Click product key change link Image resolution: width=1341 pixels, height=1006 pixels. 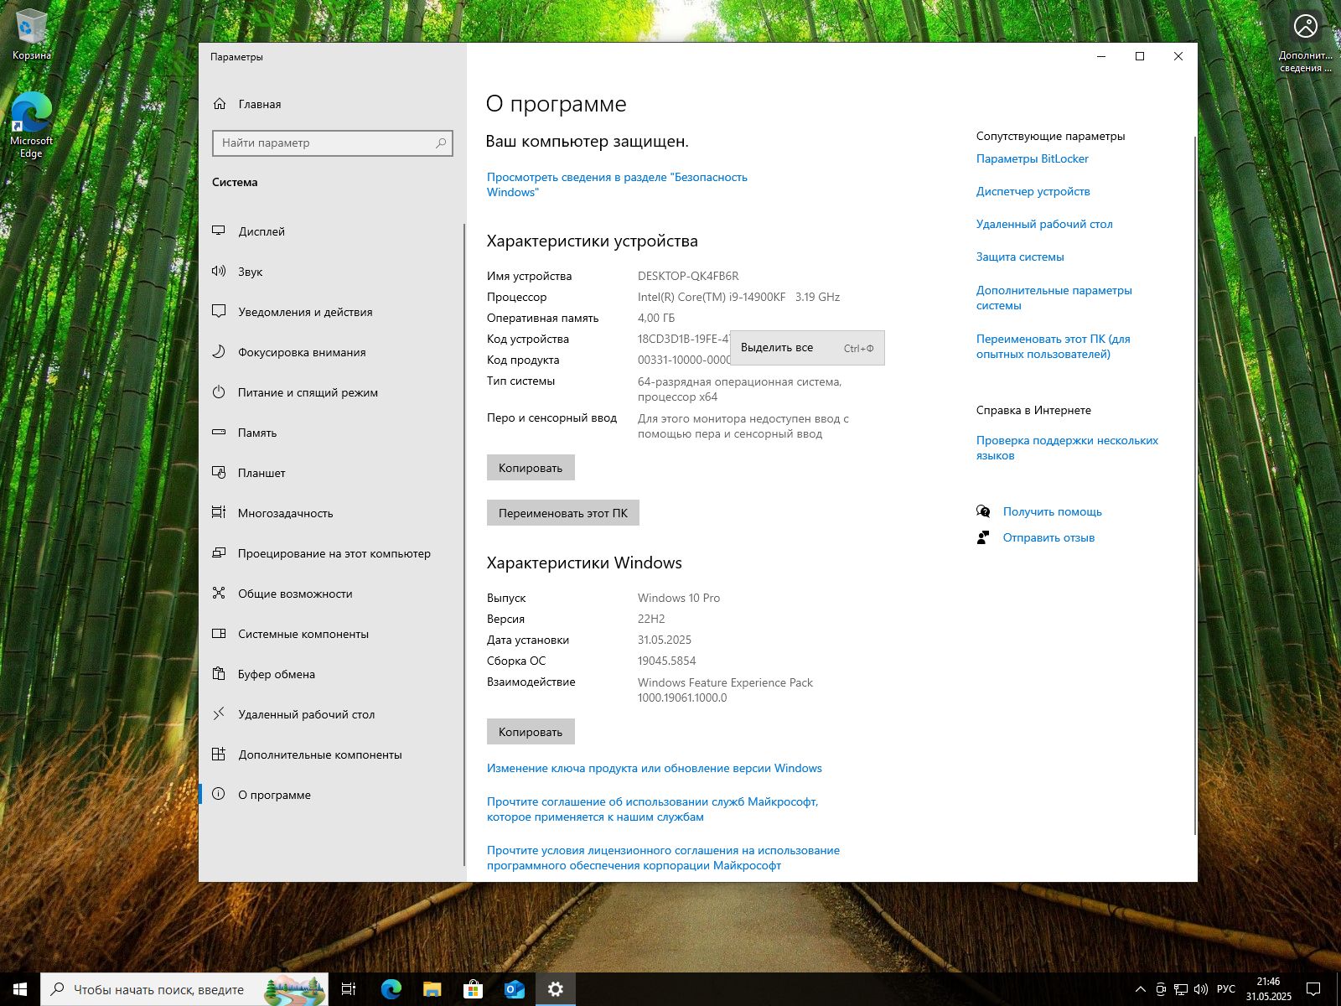click(655, 768)
